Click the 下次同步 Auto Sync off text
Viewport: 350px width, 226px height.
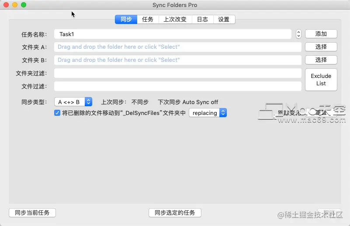(188, 102)
